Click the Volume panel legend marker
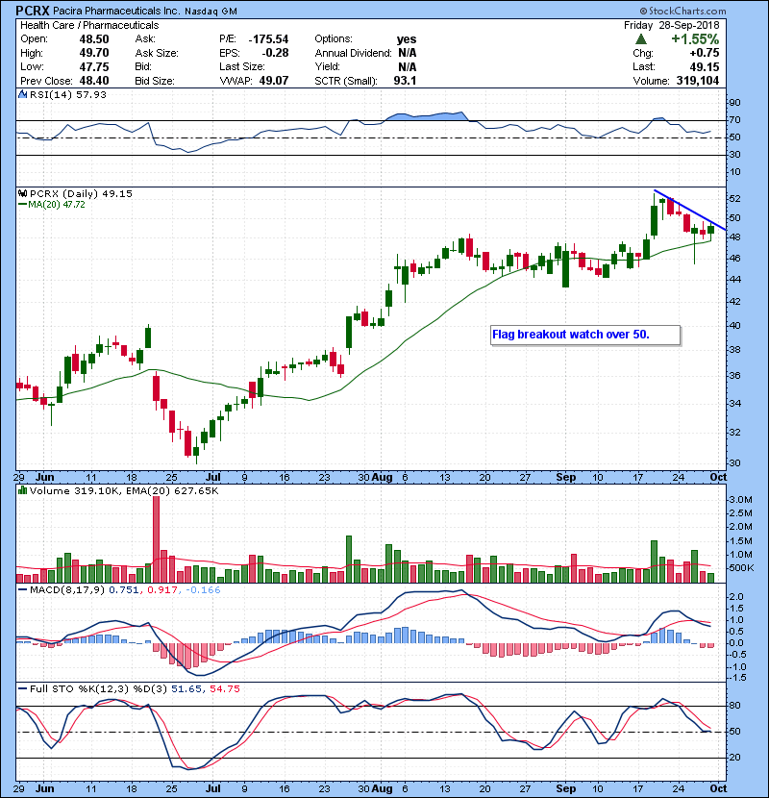 (x=22, y=492)
